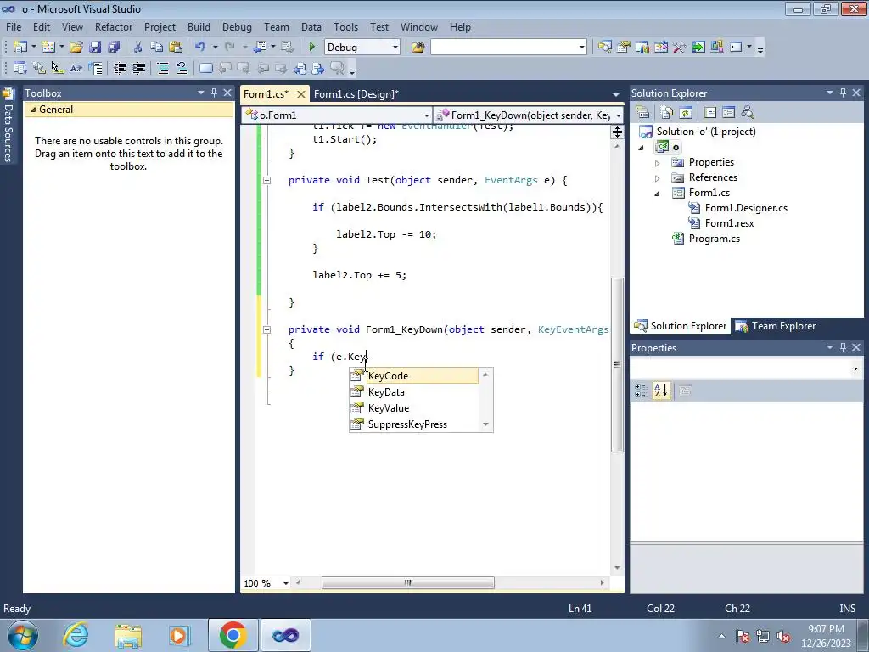Open Internet Explorer from the taskbar
869x652 pixels.
(x=76, y=635)
